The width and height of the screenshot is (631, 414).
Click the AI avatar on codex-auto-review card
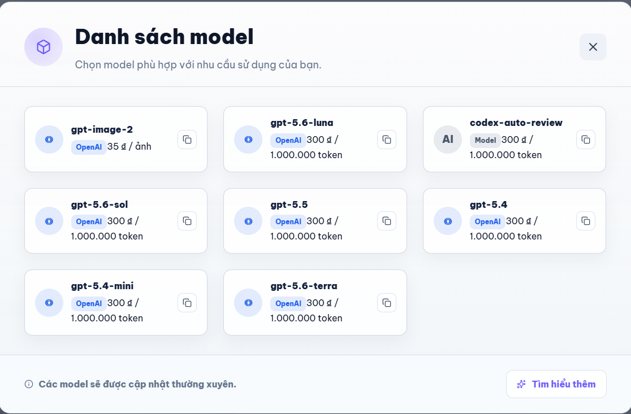tap(447, 140)
